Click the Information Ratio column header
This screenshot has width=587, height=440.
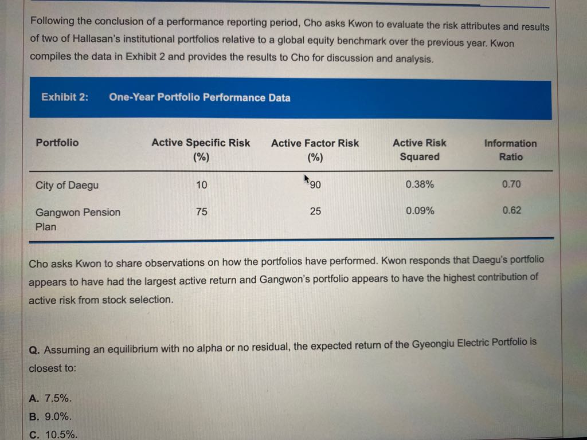(x=511, y=150)
